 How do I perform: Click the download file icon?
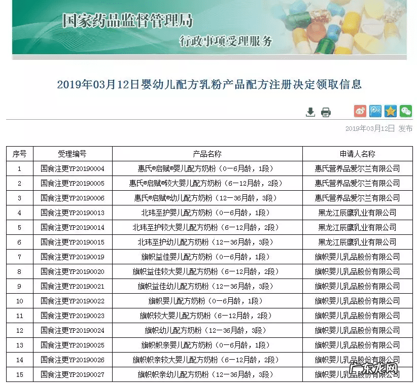pos(310,111)
